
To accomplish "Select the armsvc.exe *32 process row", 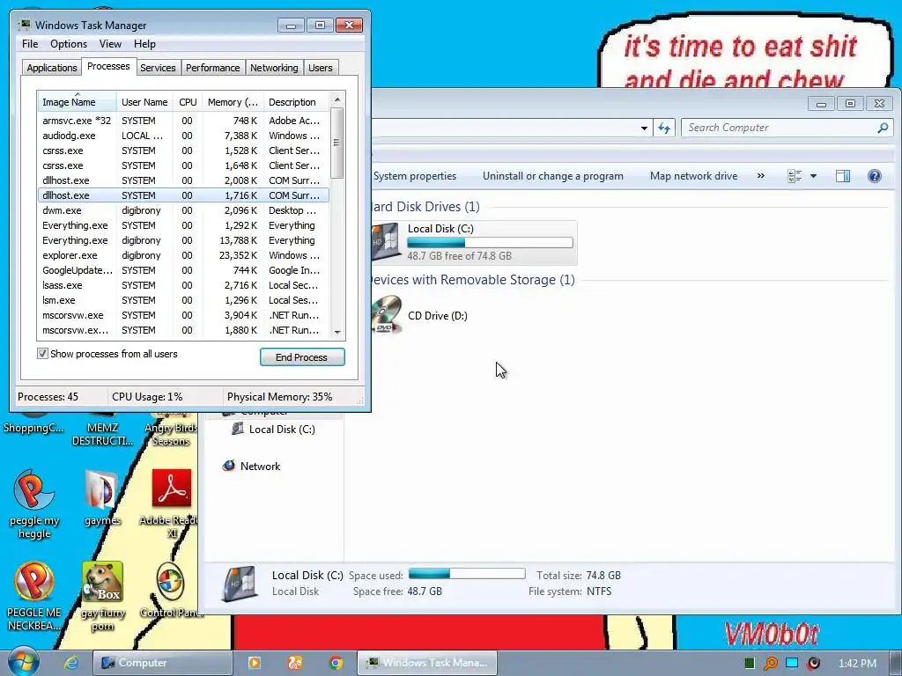I will click(183, 121).
